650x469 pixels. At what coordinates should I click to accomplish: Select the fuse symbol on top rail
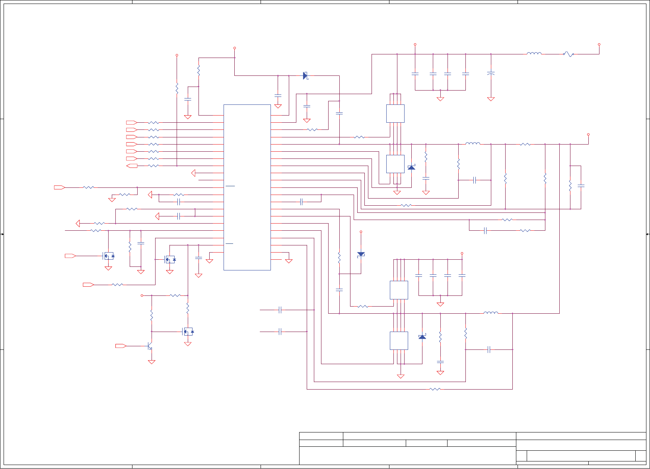pyautogui.click(x=569, y=54)
